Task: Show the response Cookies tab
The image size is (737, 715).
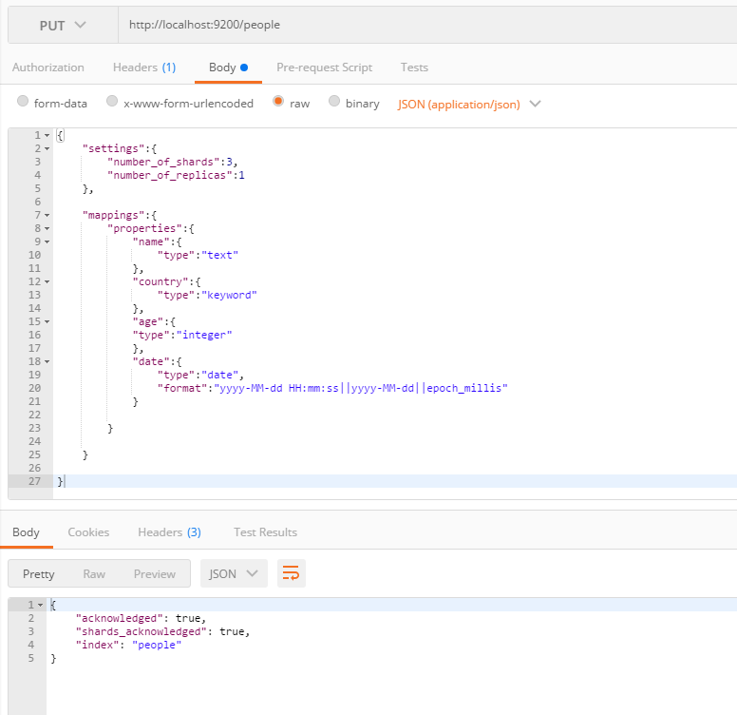Action: [88, 532]
